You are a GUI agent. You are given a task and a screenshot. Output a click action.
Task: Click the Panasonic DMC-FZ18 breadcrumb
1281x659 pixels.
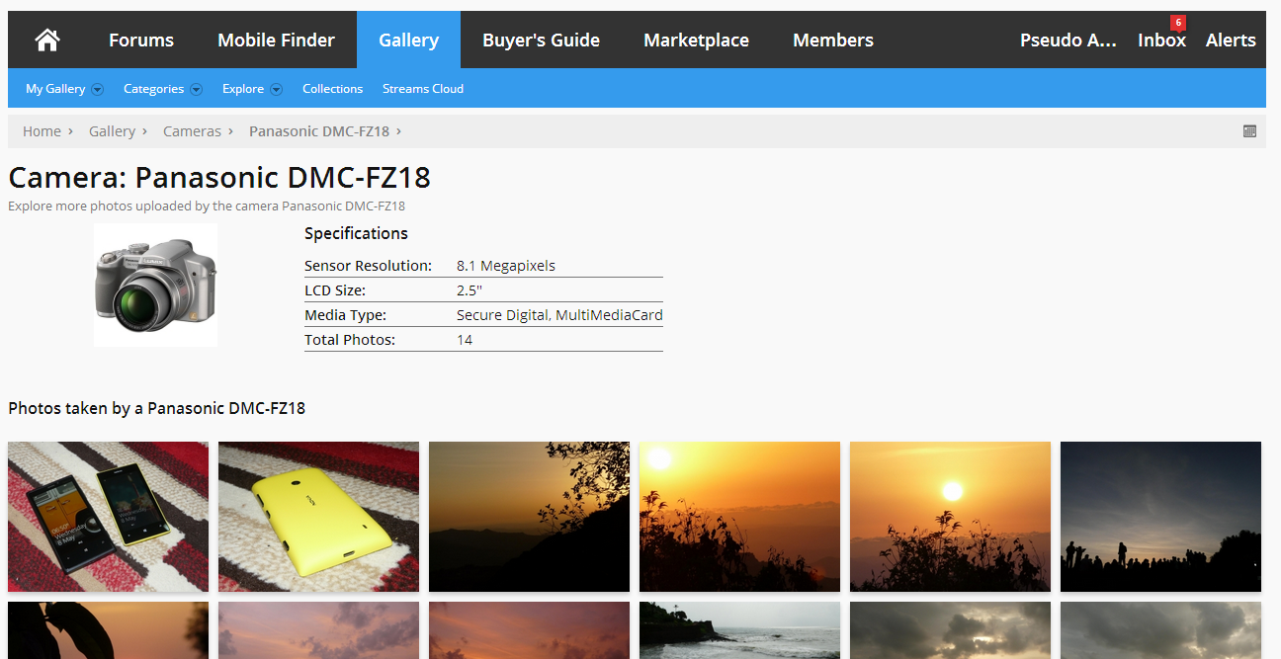click(319, 131)
